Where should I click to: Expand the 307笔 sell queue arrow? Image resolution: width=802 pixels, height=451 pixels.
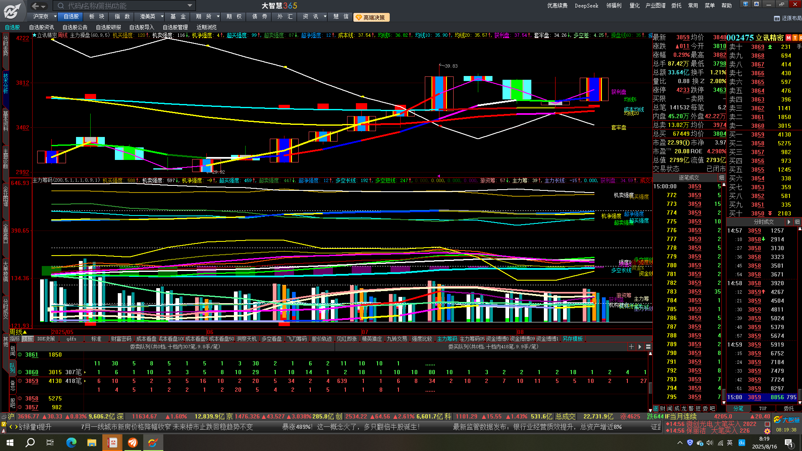85,372
